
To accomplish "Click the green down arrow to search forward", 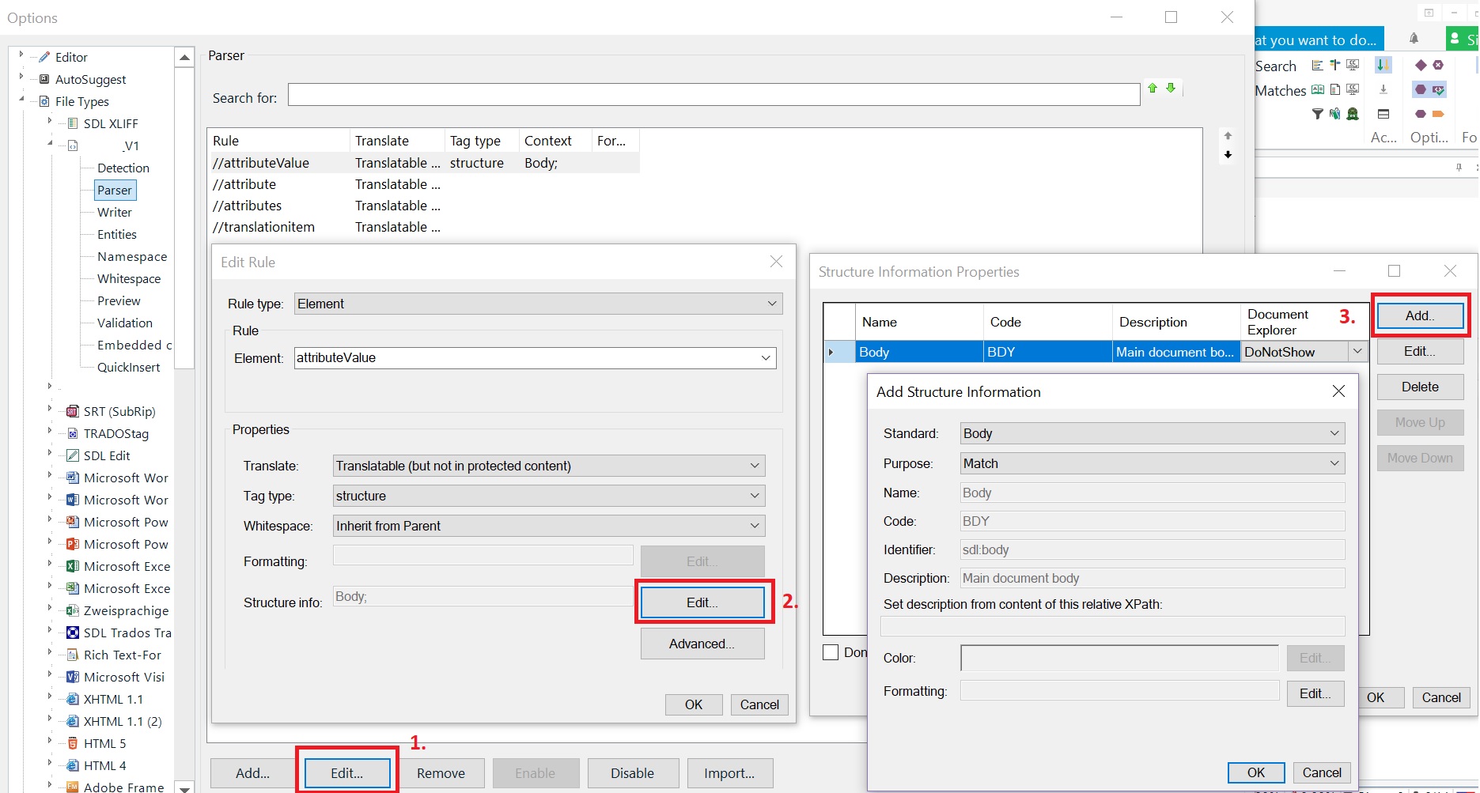I will pos(1172,88).
